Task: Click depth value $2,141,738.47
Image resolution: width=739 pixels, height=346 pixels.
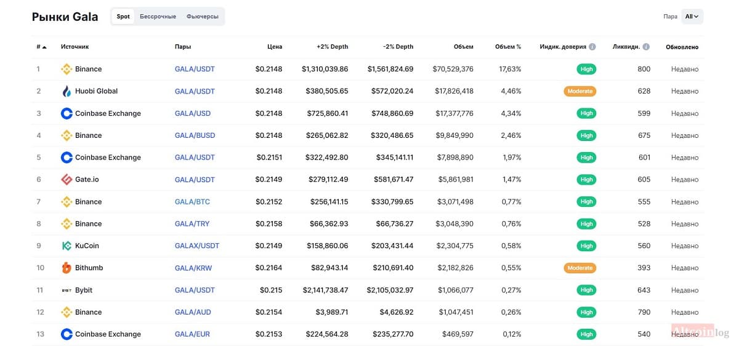Action: (325, 290)
